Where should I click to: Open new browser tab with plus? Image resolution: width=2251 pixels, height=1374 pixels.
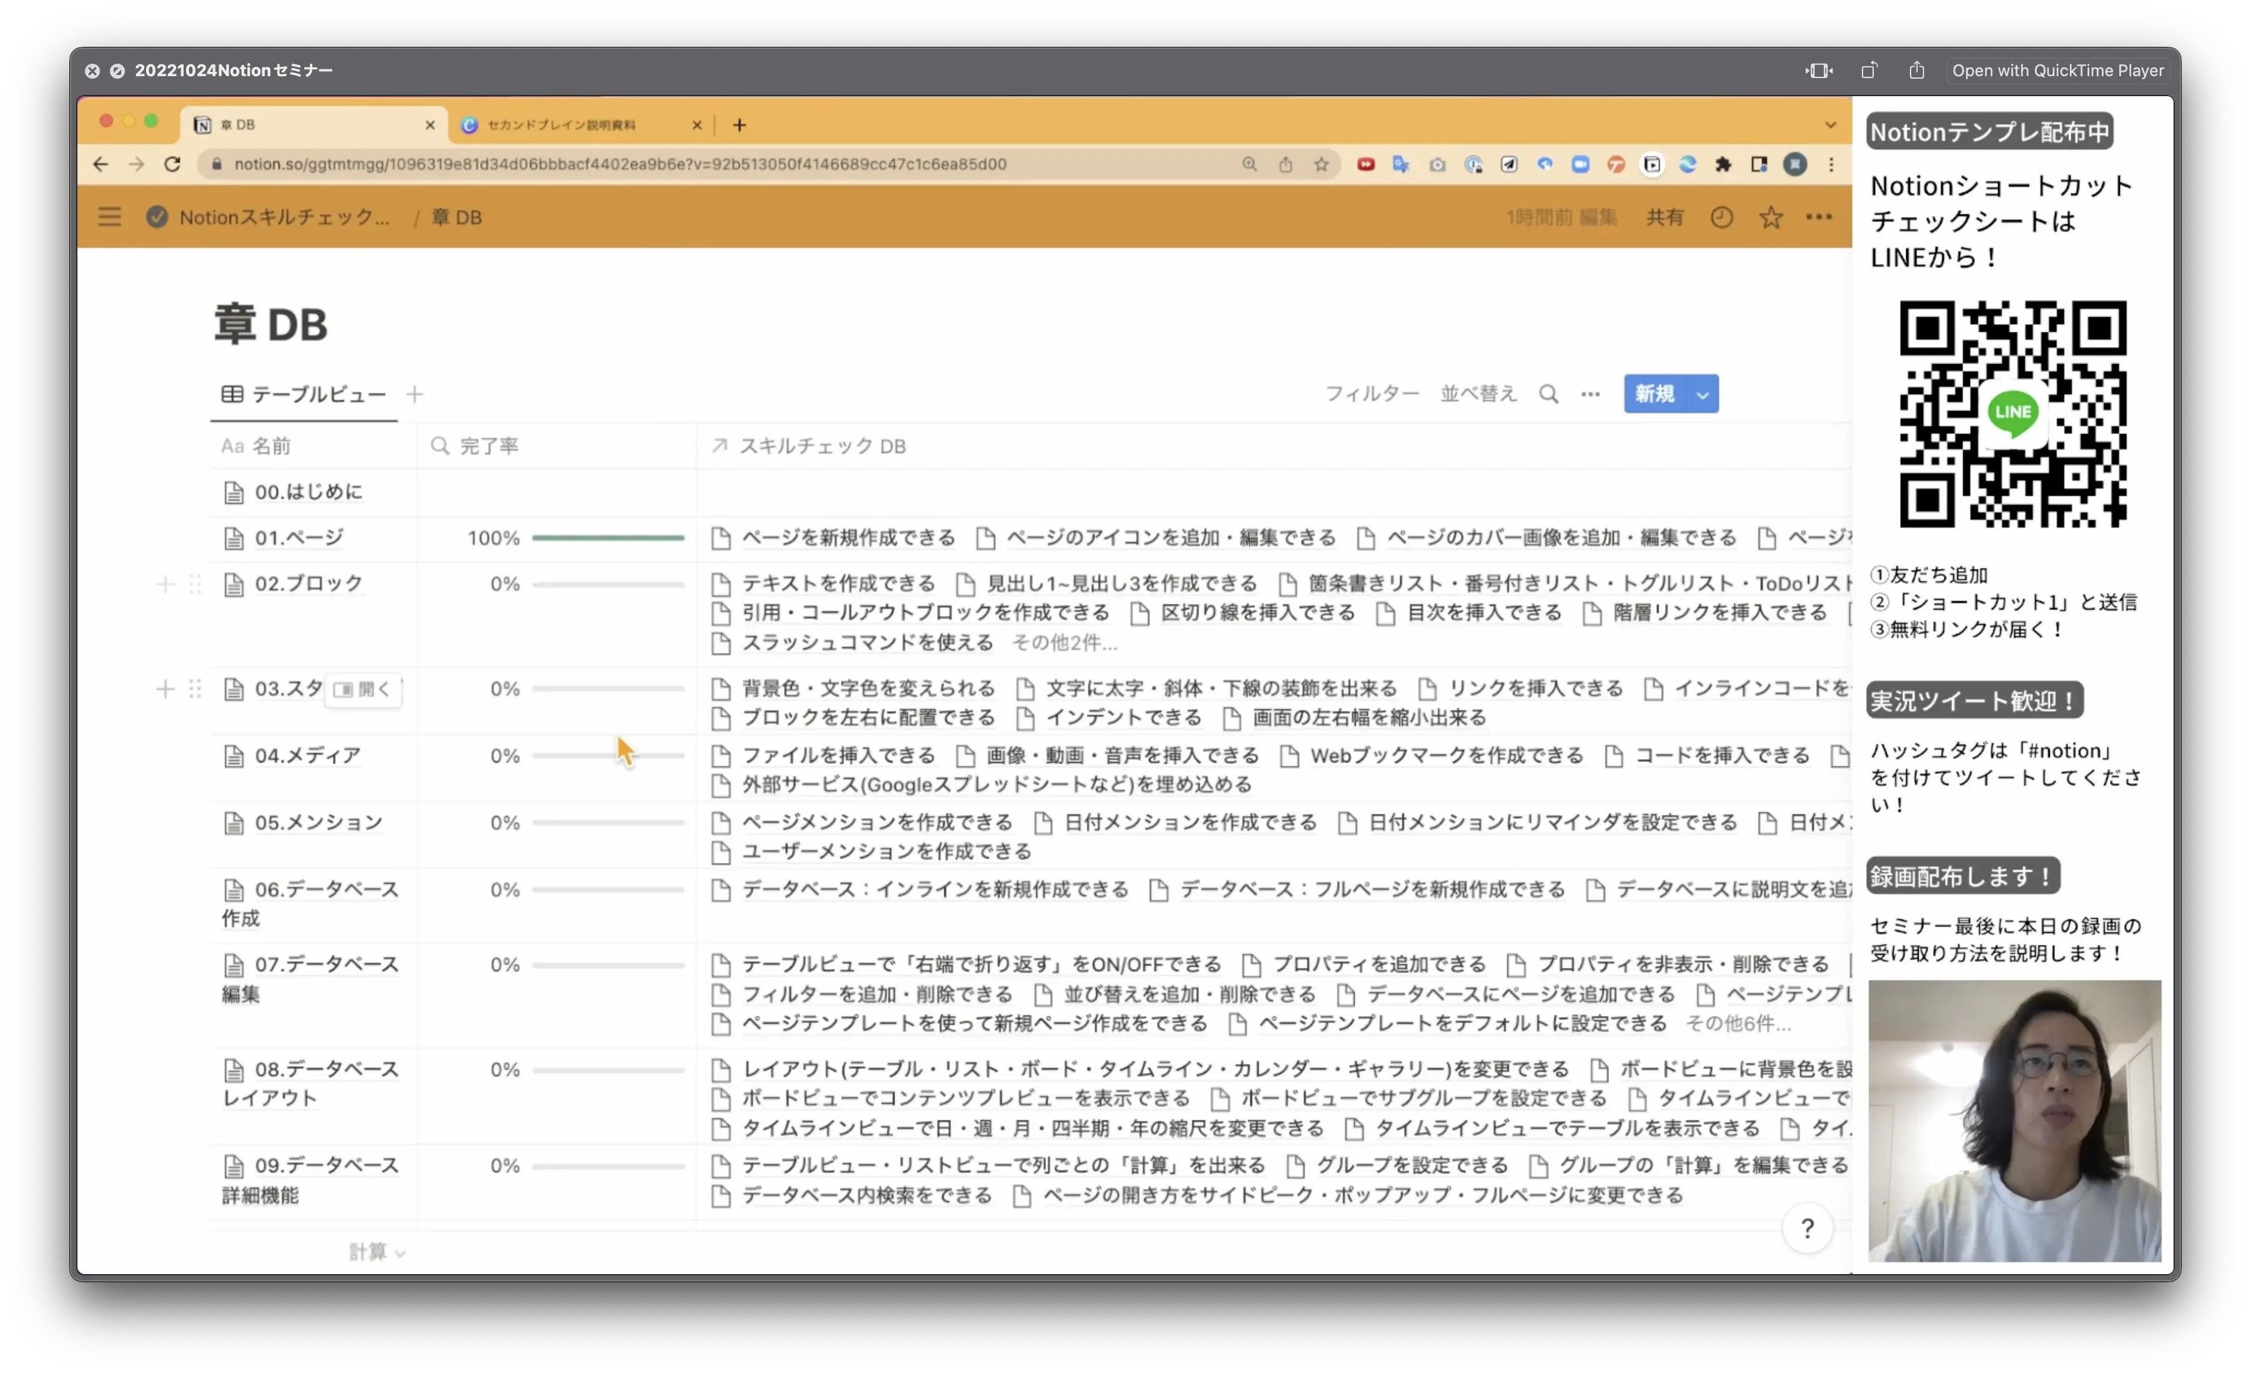[739, 125]
